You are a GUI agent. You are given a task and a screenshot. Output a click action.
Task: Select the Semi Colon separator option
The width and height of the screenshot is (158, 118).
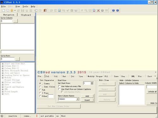coord(40,87)
